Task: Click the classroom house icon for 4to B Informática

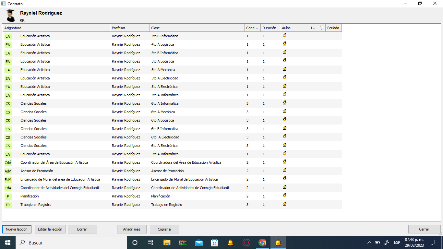Action: pos(285,35)
